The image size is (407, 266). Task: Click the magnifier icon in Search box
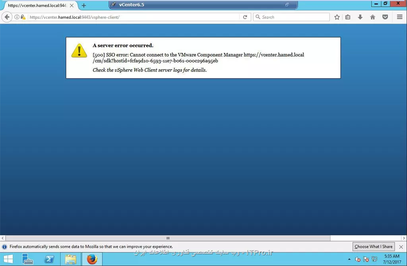point(258,17)
